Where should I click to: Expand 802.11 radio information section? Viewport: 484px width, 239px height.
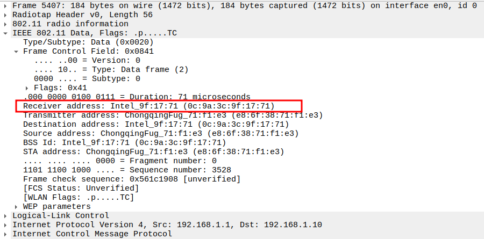[6, 24]
